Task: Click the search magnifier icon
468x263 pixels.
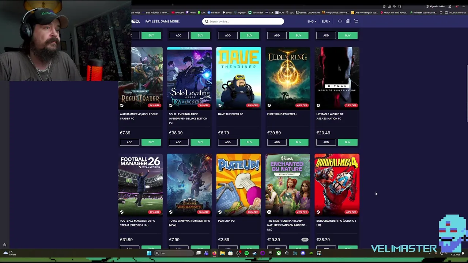Action: (x=207, y=22)
